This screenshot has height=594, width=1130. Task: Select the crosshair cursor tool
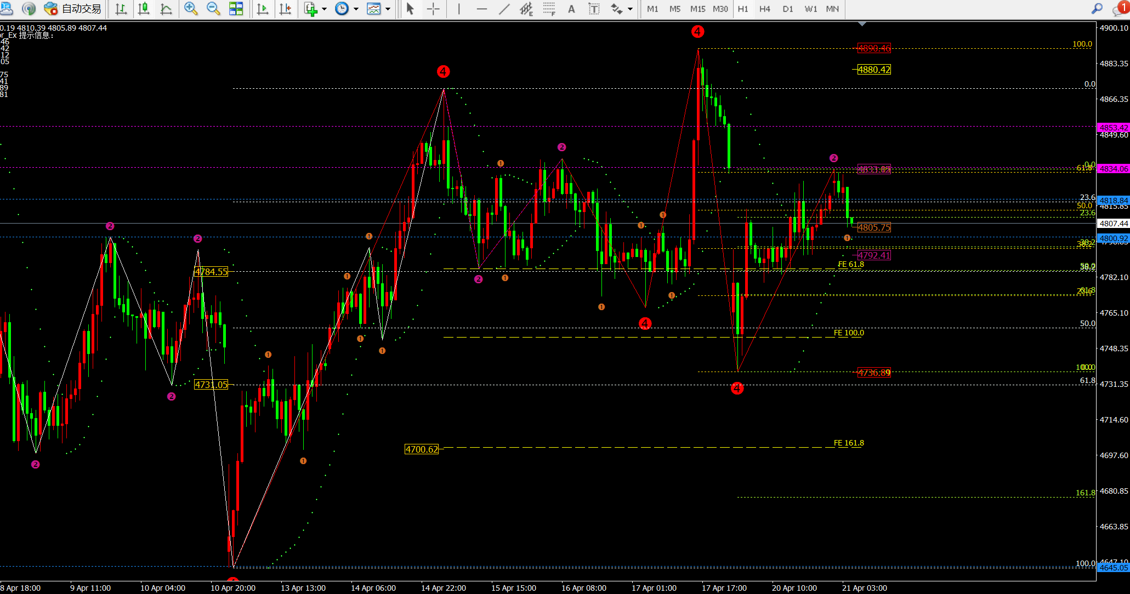433,9
